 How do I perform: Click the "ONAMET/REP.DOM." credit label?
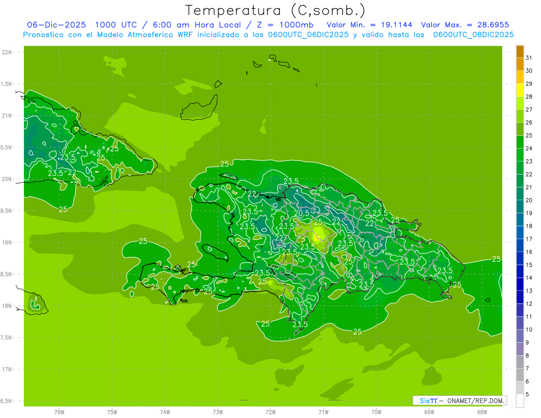tap(476, 400)
